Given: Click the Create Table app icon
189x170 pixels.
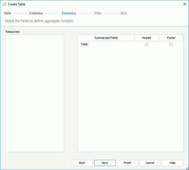Looking at the screenshot, I should pyautogui.click(x=5, y=4).
